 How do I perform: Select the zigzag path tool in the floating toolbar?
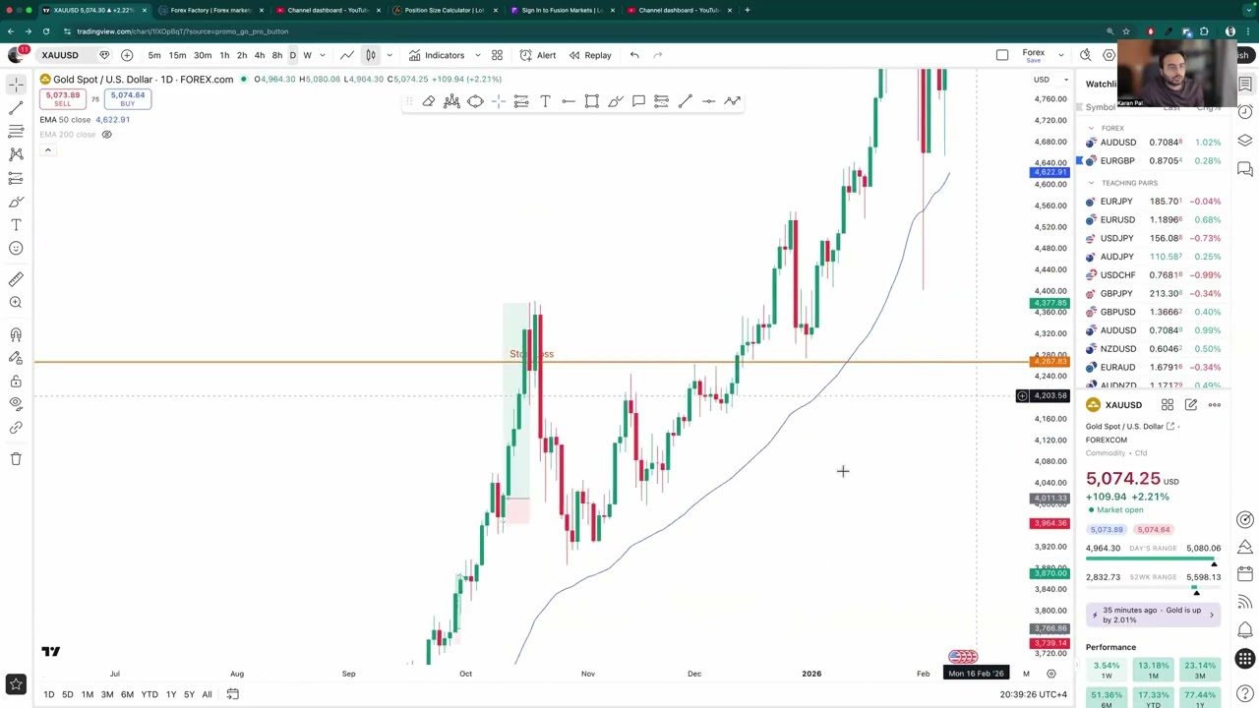[x=732, y=101]
